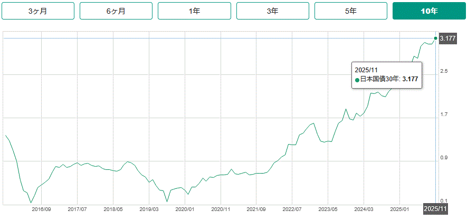Click the 2018/05 x-axis date label
The height and width of the screenshot is (220, 467).
(113, 209)
